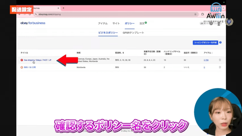
Task: Open the サイト menu
Action: tap(116, 23)
